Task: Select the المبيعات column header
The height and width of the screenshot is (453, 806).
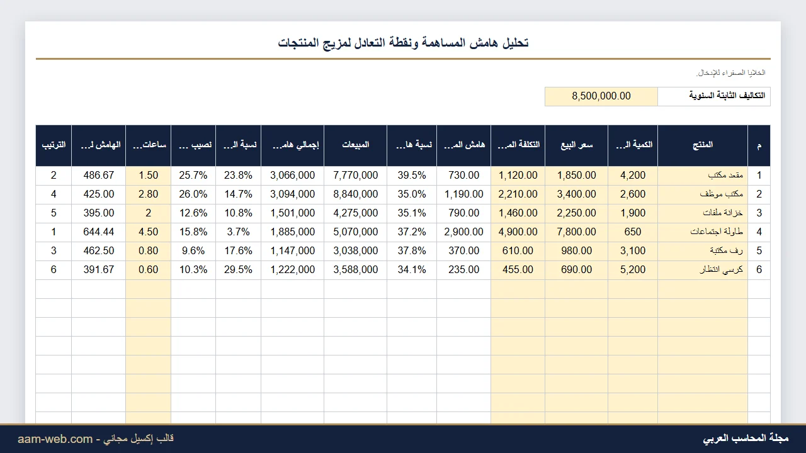Action: 356,145
